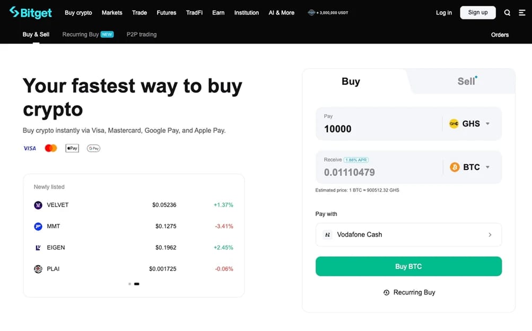This screenshot has height=331, width=532.
Task: Click the Recurring Buy clock icon
Action: pyautogui.click(x=386, y=292)
